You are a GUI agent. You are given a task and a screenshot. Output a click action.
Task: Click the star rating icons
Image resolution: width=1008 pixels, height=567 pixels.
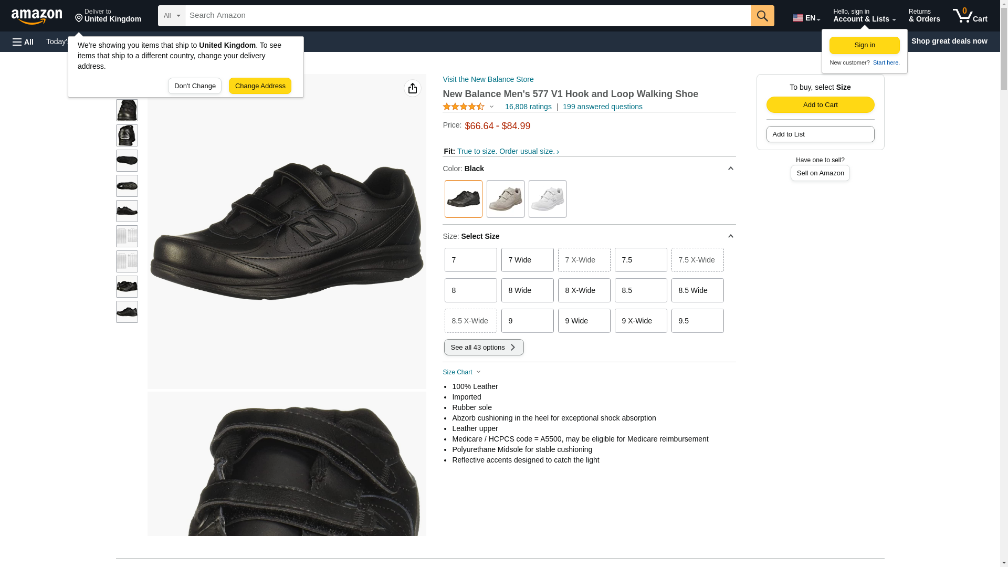pyautogui.click(x=464, y=107)
